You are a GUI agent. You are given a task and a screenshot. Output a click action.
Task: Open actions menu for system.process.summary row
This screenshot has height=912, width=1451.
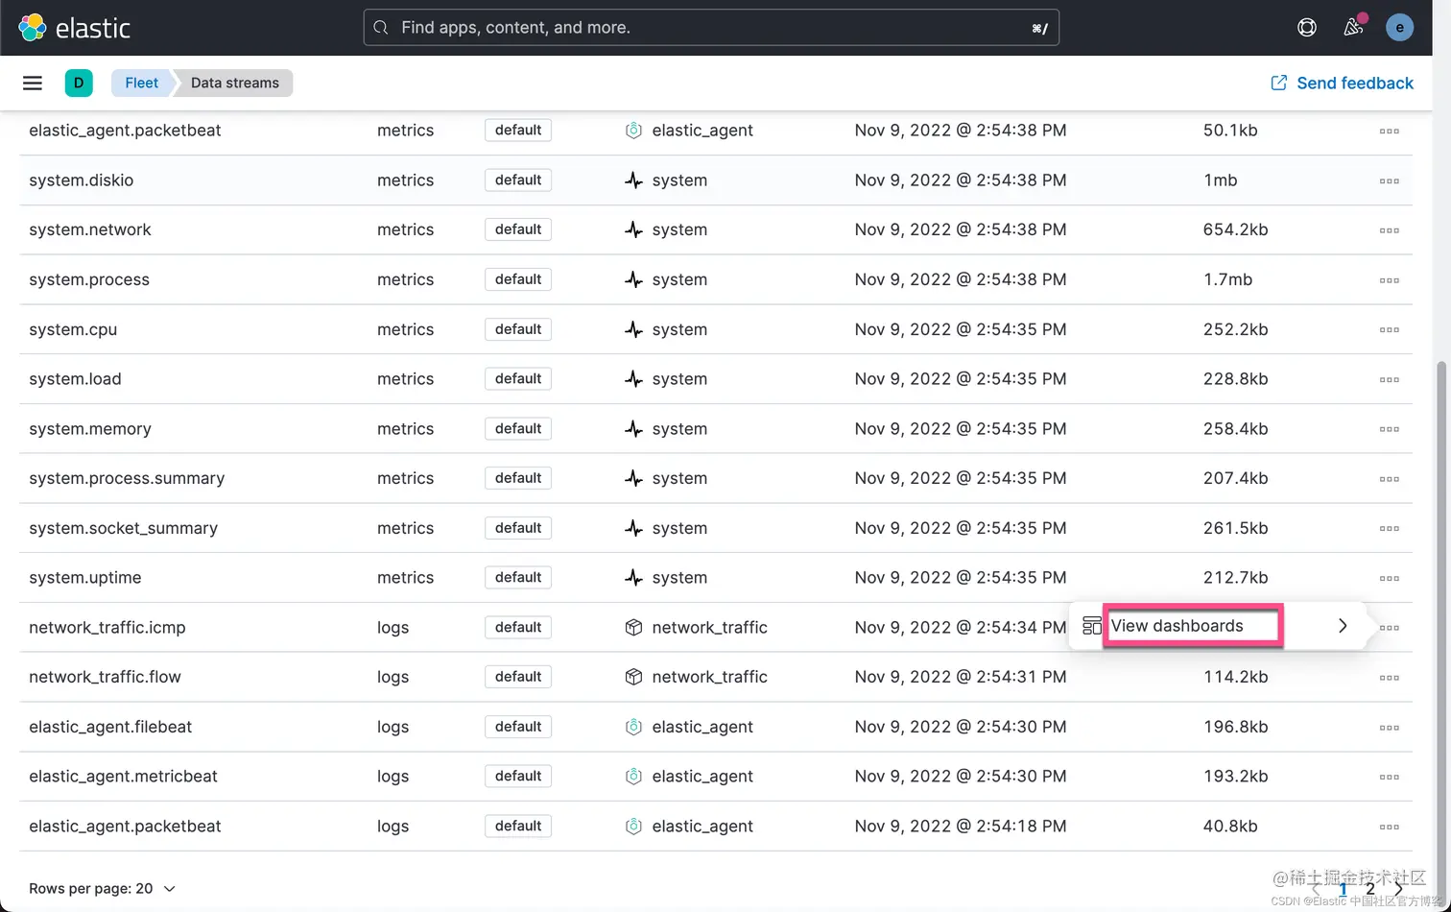1389,479
